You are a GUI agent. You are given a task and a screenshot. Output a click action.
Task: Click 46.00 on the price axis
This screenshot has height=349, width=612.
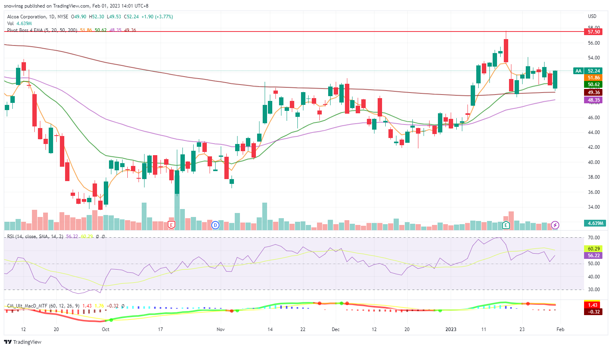(x=594, y=118)
